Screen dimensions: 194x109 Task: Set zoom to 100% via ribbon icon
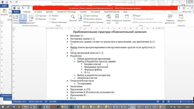click(x=80, y=18)
